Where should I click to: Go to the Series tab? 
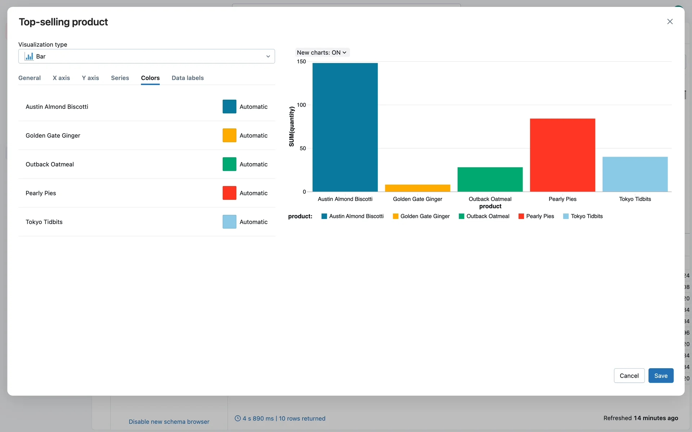[120, 78]
